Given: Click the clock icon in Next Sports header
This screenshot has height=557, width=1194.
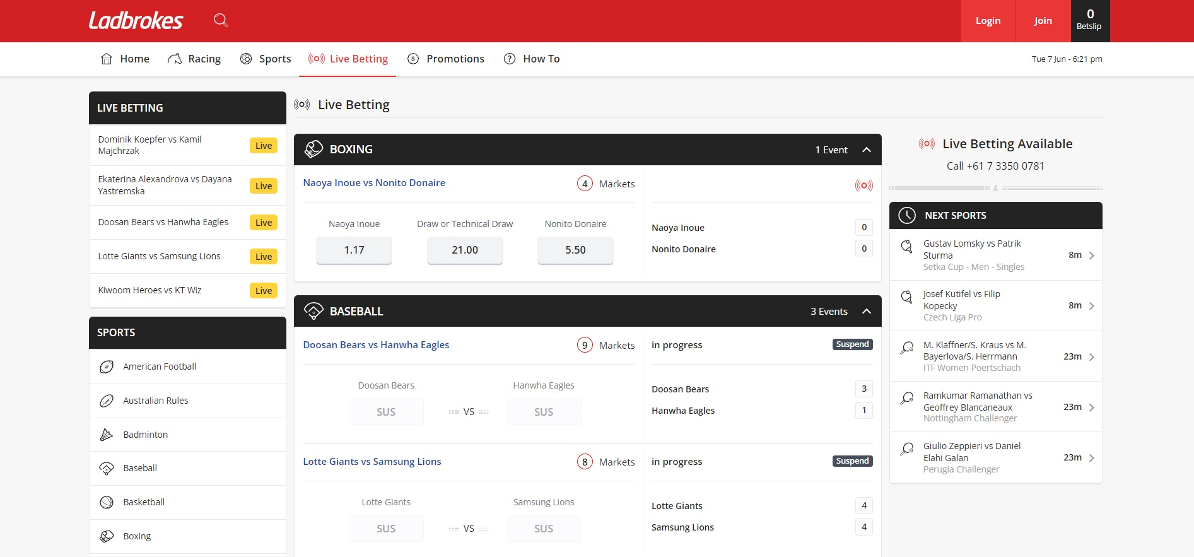Looking at the screenshot, I should (907, 215).
